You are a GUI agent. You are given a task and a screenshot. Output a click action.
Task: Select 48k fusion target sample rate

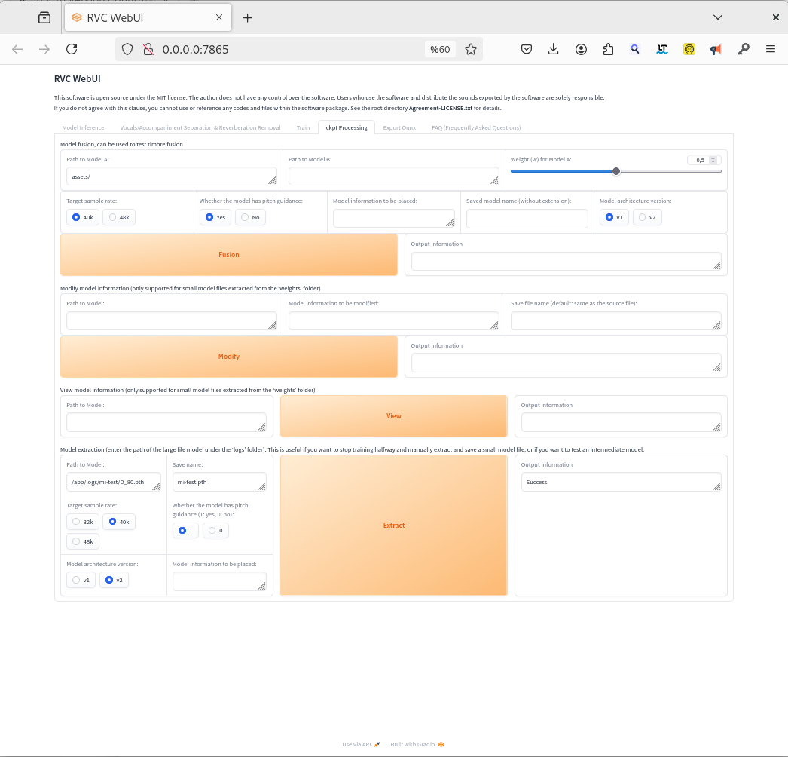(x=118, y=217)
